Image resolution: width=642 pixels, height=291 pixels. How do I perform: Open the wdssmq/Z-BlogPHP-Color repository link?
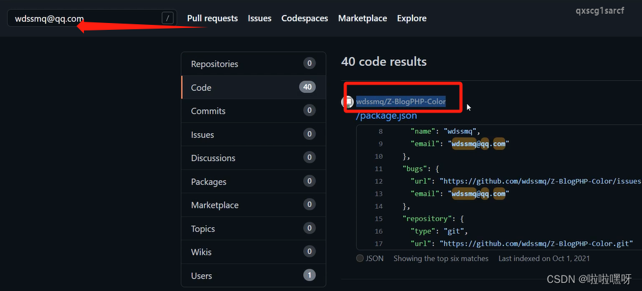401,101
